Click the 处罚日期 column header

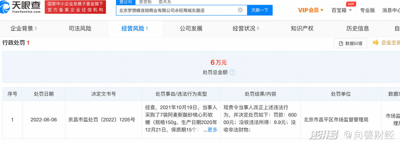[x=44, y=94]
